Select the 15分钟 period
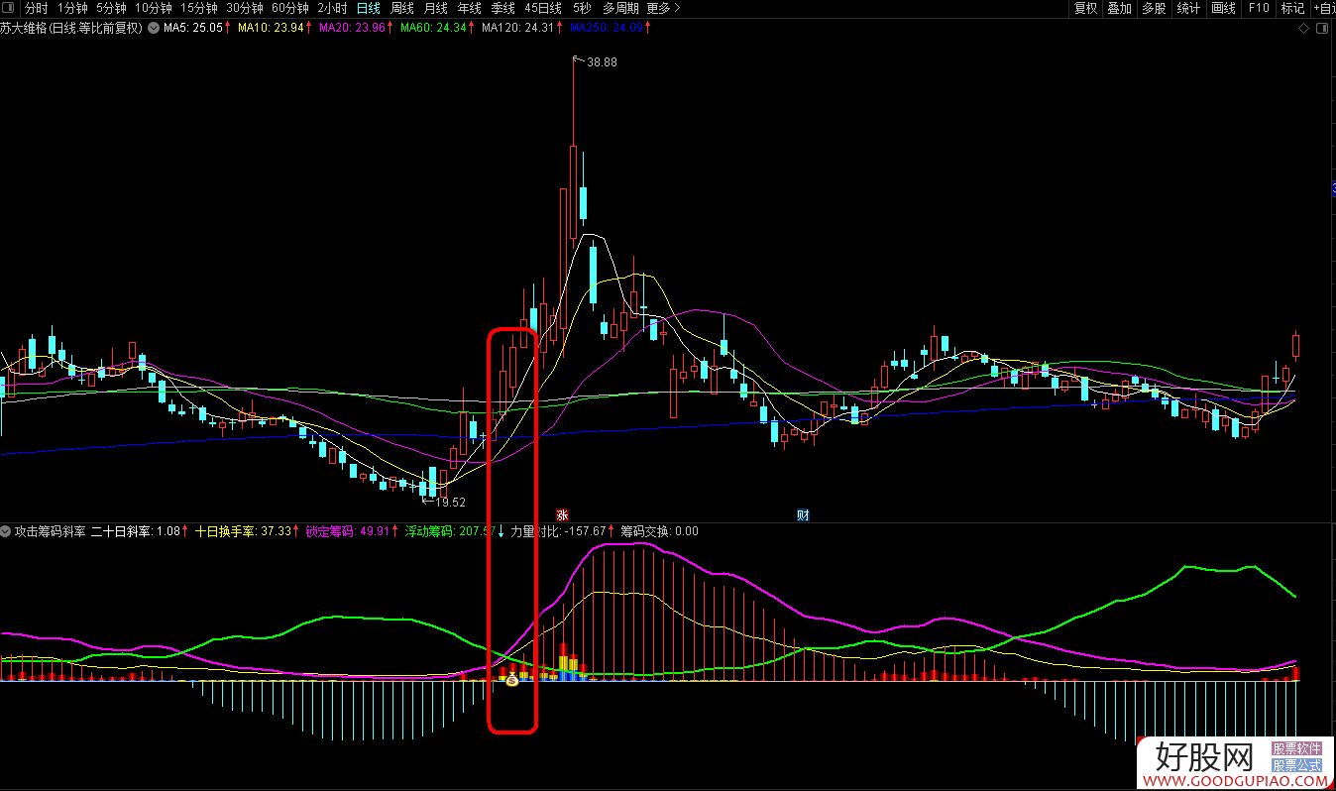The height and width of the screenshot is (791, 1336). click(x=199, y=8)
